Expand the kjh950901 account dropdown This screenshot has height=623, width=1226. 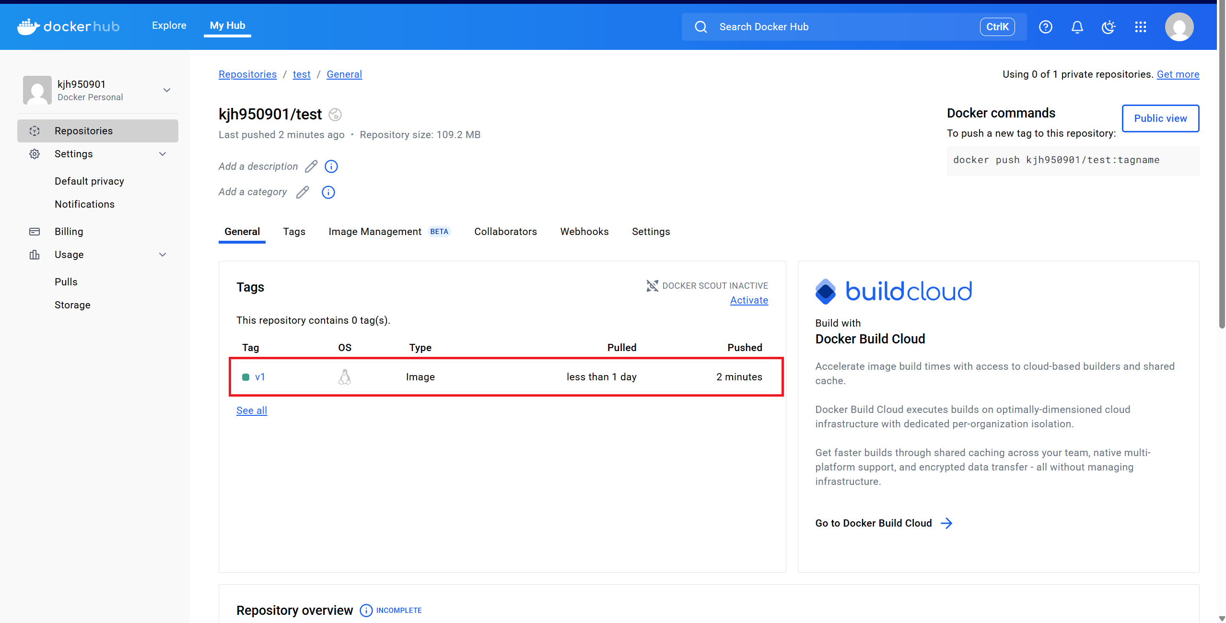pyautogui.click(x=167, y=90)
